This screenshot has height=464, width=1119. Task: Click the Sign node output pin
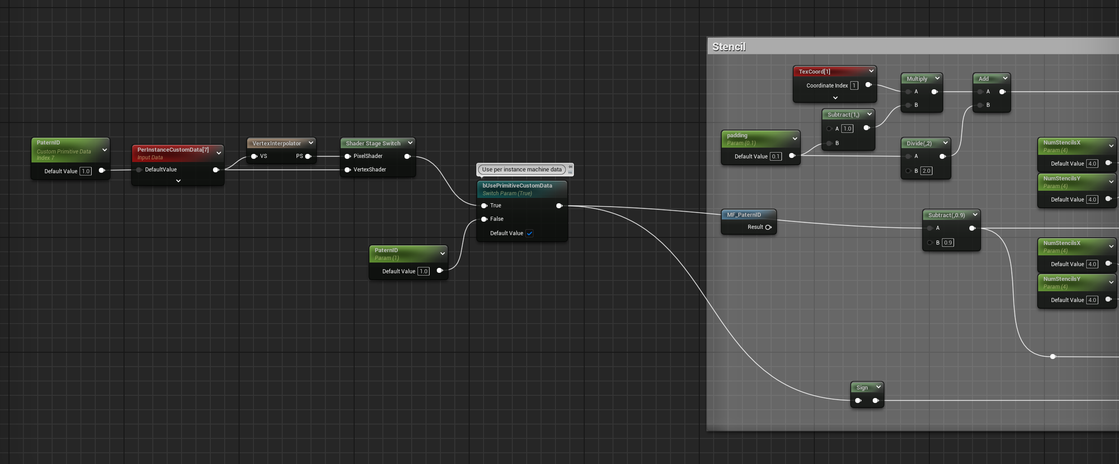[876, 400]
